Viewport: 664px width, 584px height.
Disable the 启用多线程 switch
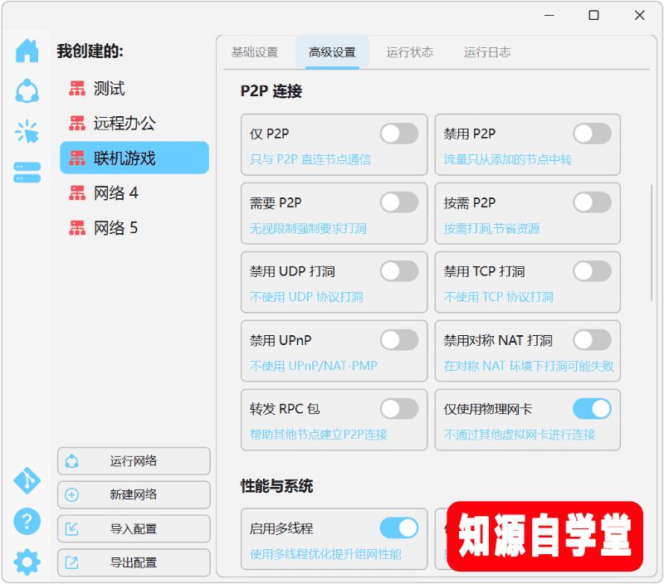pyautogui.click(x=399, y=528)
